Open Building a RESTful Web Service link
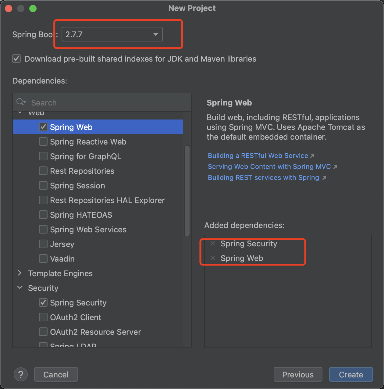The image size is (384, 389). (x=258, y=155)
